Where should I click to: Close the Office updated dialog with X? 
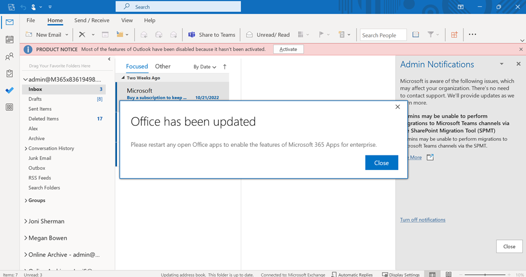[x=398, y=106]
